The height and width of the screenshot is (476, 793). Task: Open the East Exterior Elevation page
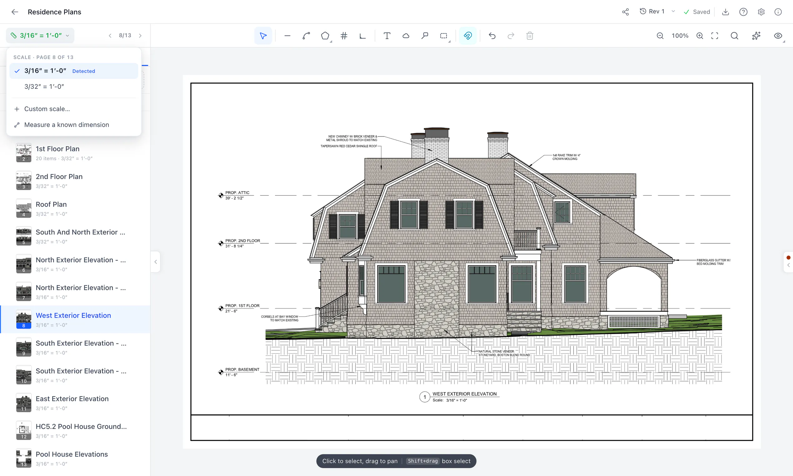75,403
